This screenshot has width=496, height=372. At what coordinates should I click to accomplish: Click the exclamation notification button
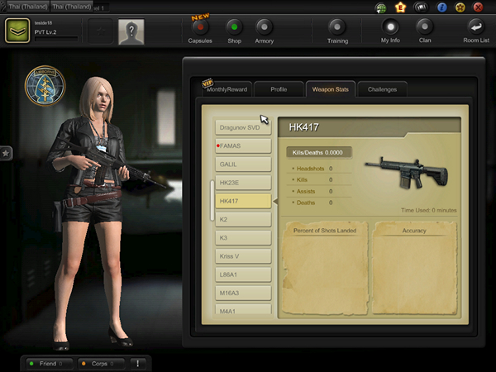pyautogui.click(x=136, y=363)
